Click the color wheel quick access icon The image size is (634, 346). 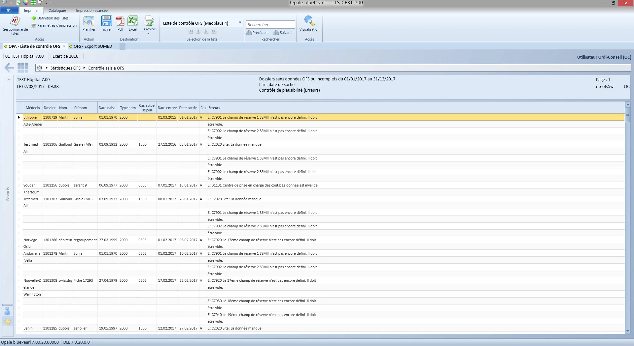(x=26, y=2)
